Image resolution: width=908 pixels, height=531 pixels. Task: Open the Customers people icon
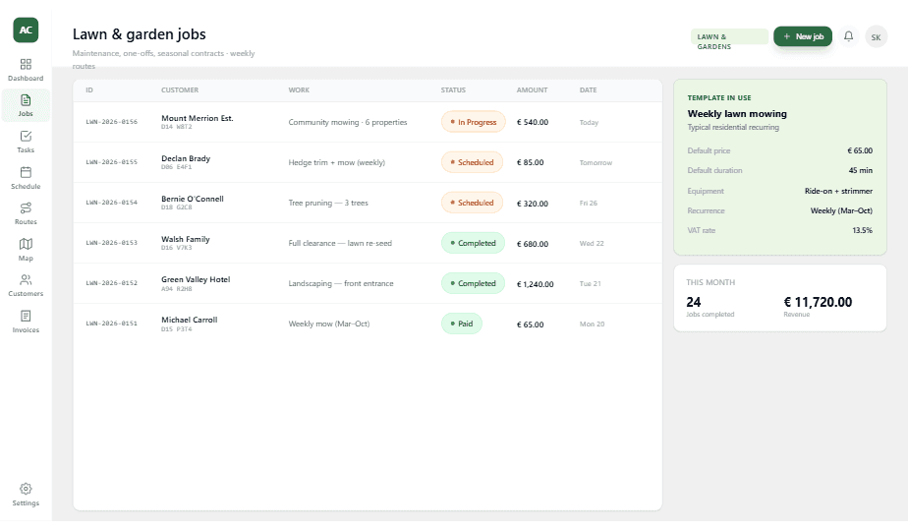click(26, 280)
